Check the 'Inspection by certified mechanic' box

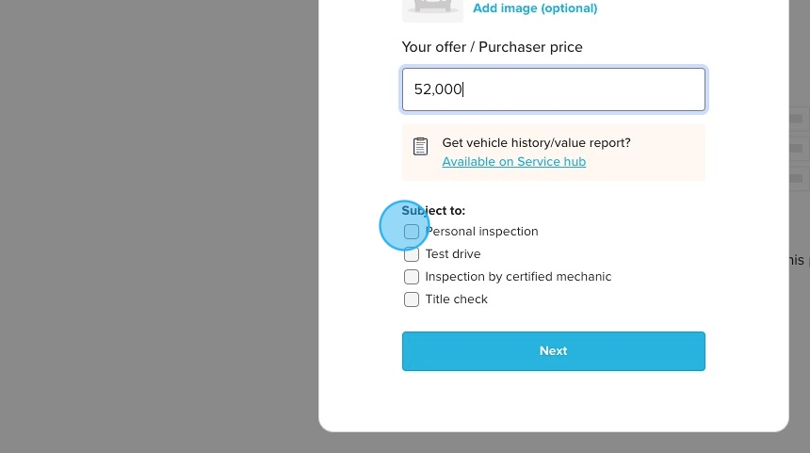coord(412,277)
